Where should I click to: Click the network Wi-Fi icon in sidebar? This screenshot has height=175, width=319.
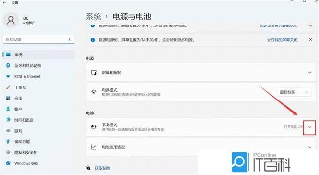8,76
